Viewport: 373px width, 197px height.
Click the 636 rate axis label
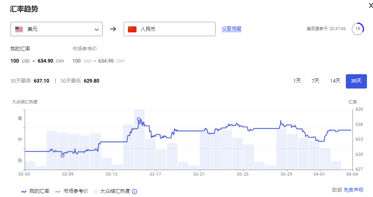click(x=359, y=125)
